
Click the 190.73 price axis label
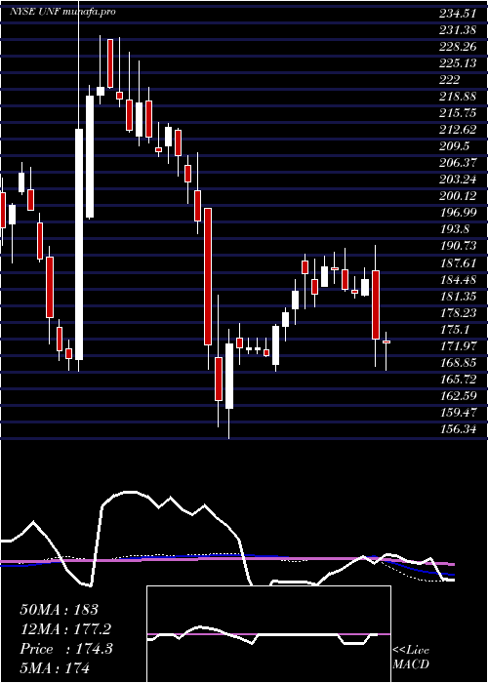tap(457, 246)
